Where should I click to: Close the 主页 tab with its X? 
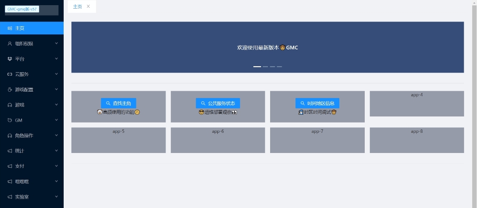(88, 6)
